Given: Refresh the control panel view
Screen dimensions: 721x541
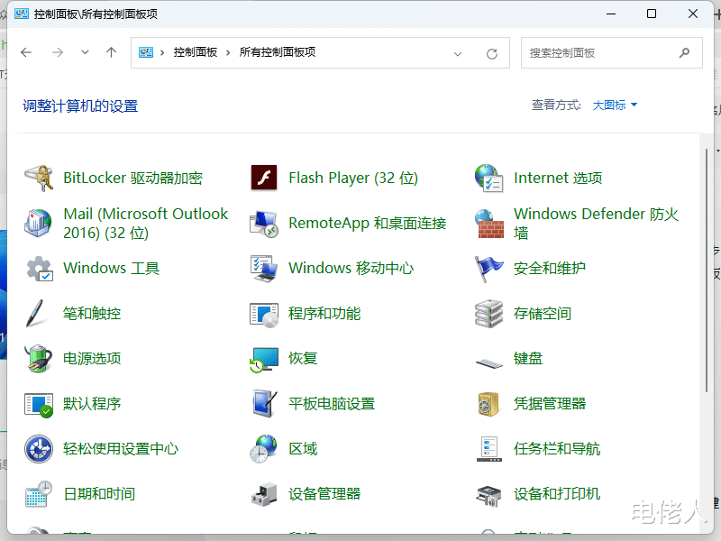Looking at the screenshot, I should click(492, 54).
